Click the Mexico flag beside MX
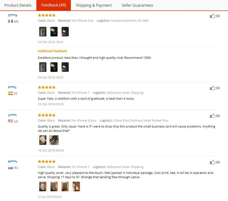 pos(10,21)
